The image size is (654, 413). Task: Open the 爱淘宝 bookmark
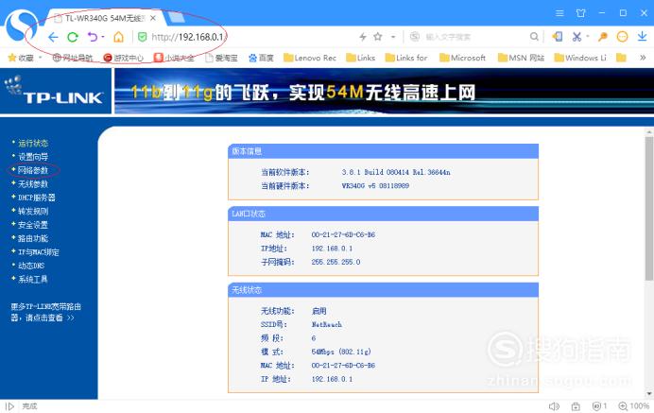coord(221,58)
